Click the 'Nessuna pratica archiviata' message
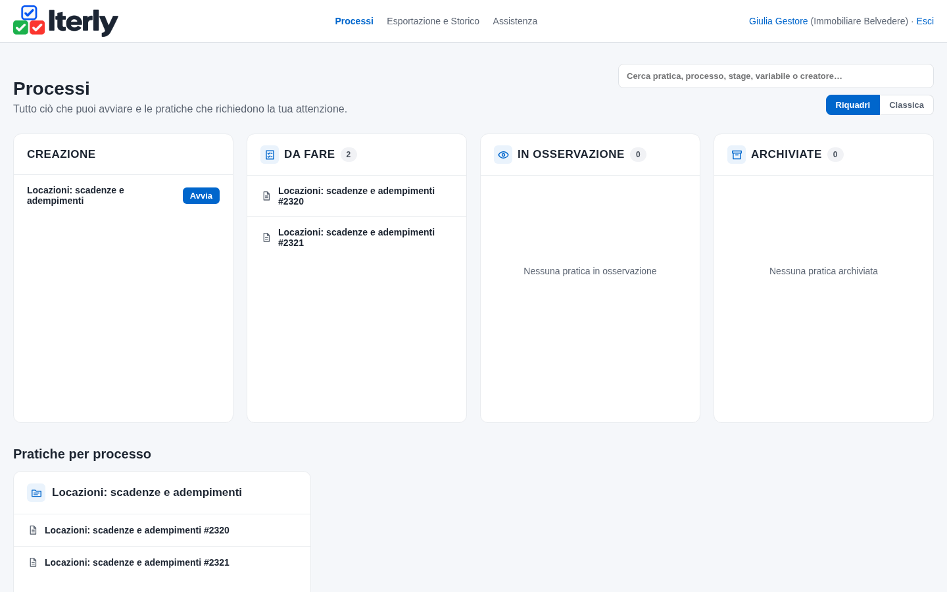 click(x=823, y=271)
